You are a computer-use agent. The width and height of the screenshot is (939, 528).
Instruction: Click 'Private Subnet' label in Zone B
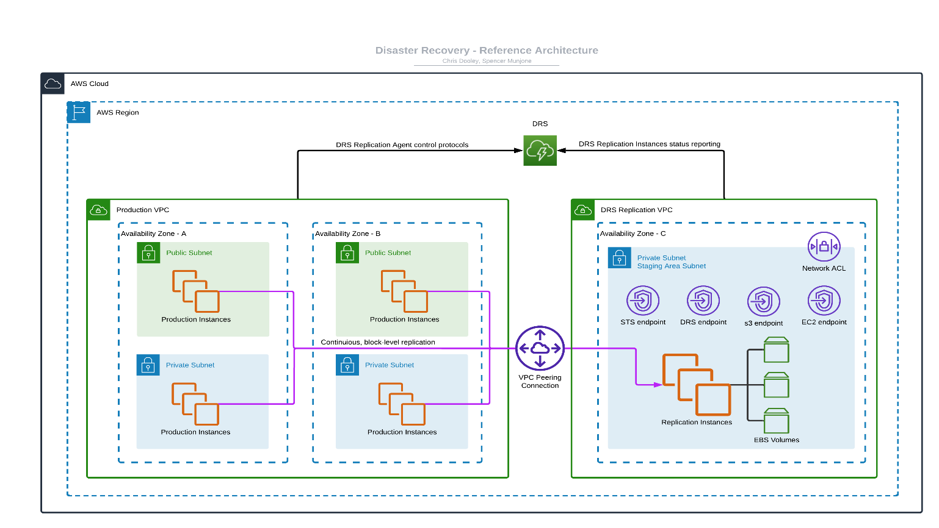(390, 365)
